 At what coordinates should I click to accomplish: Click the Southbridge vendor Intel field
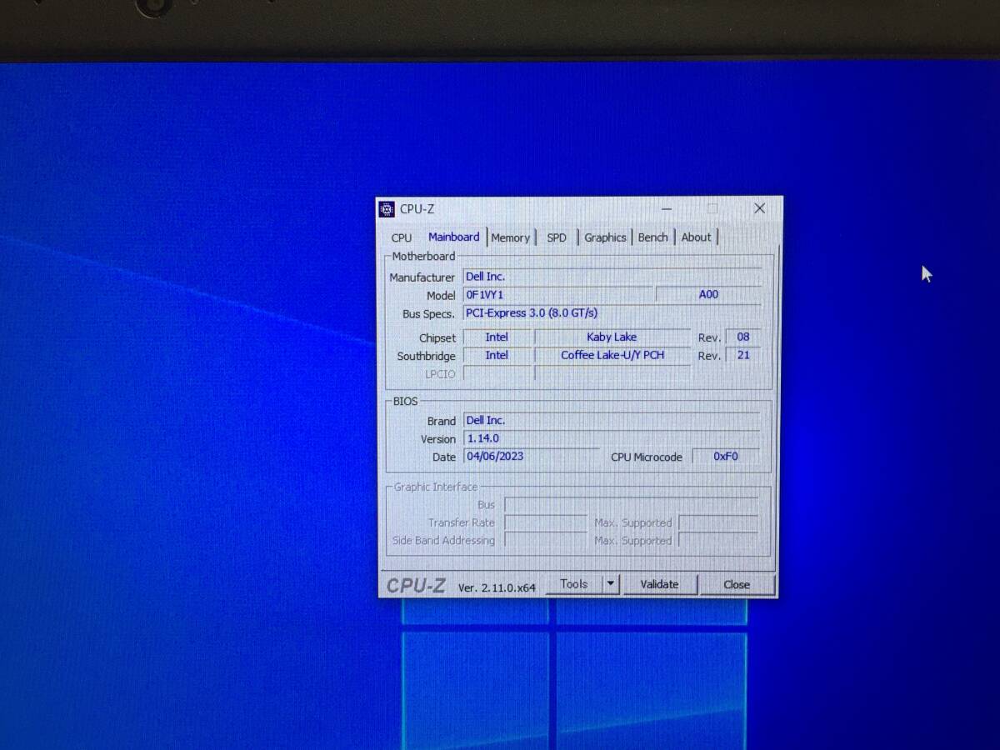pyautogui.click(x=497, y=356)
